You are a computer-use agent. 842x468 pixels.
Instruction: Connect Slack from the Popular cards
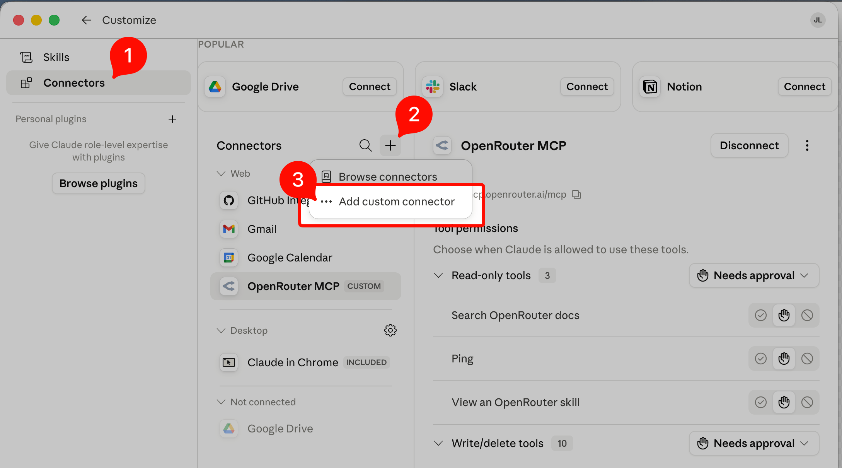click(x=587, y=87)
